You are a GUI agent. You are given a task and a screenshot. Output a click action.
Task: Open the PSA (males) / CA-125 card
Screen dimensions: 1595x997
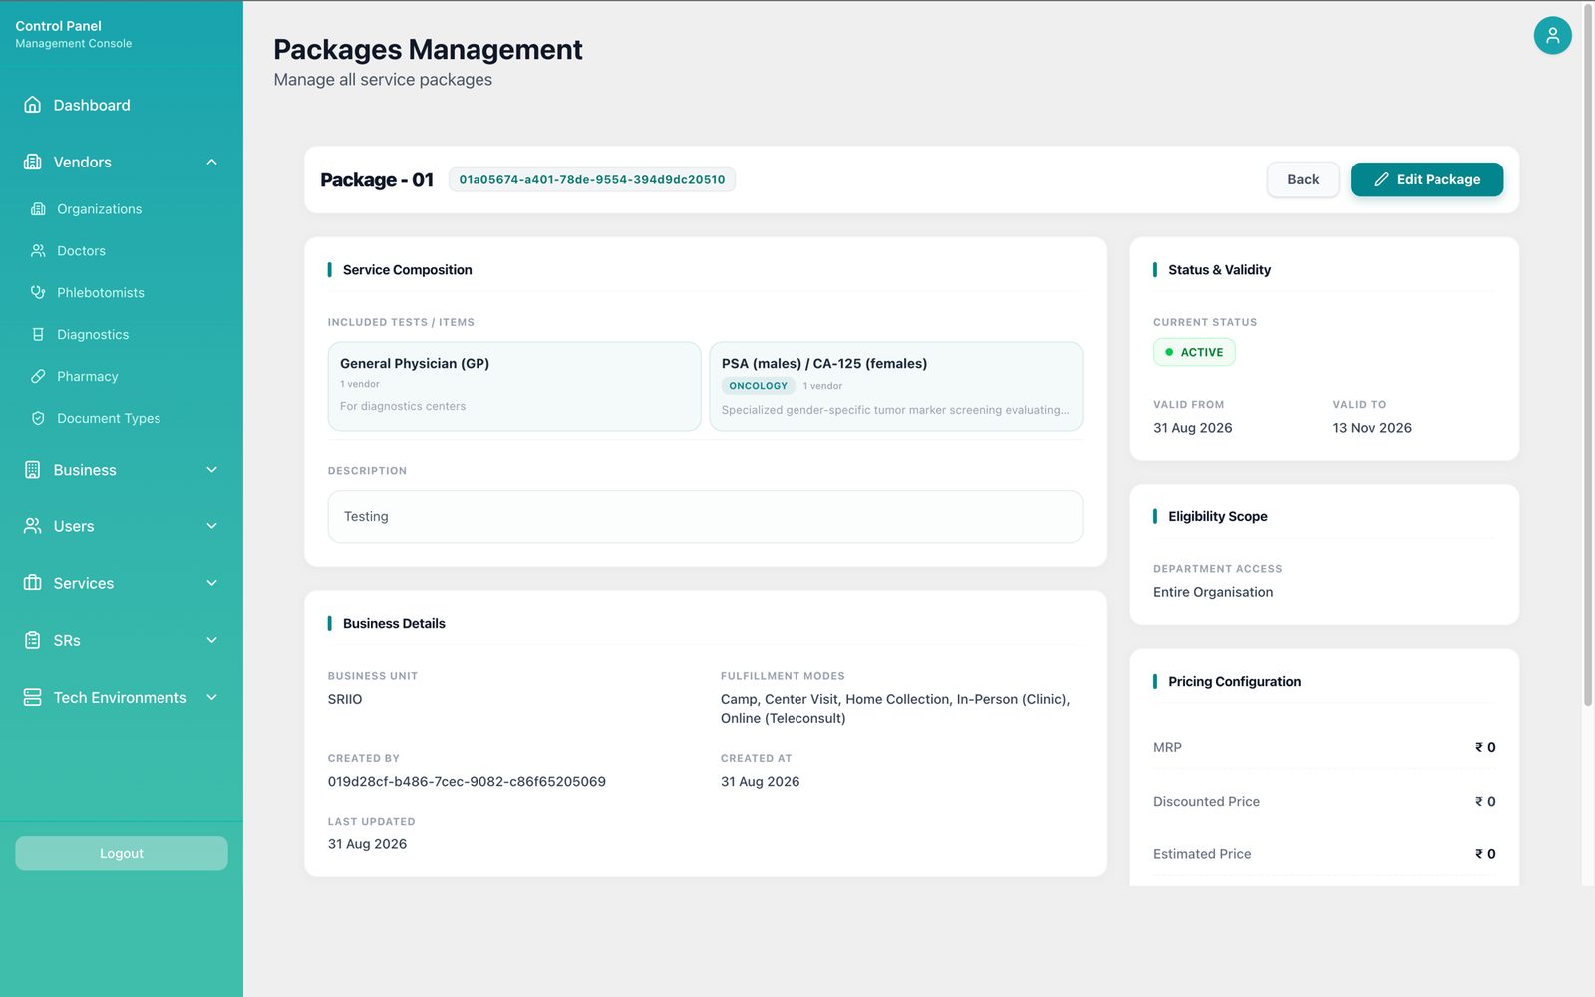[x=896, y=387]
